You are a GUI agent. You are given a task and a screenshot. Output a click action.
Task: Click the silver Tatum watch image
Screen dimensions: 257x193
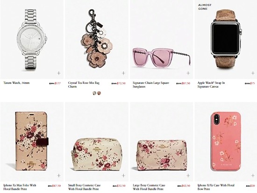(32, 39)
